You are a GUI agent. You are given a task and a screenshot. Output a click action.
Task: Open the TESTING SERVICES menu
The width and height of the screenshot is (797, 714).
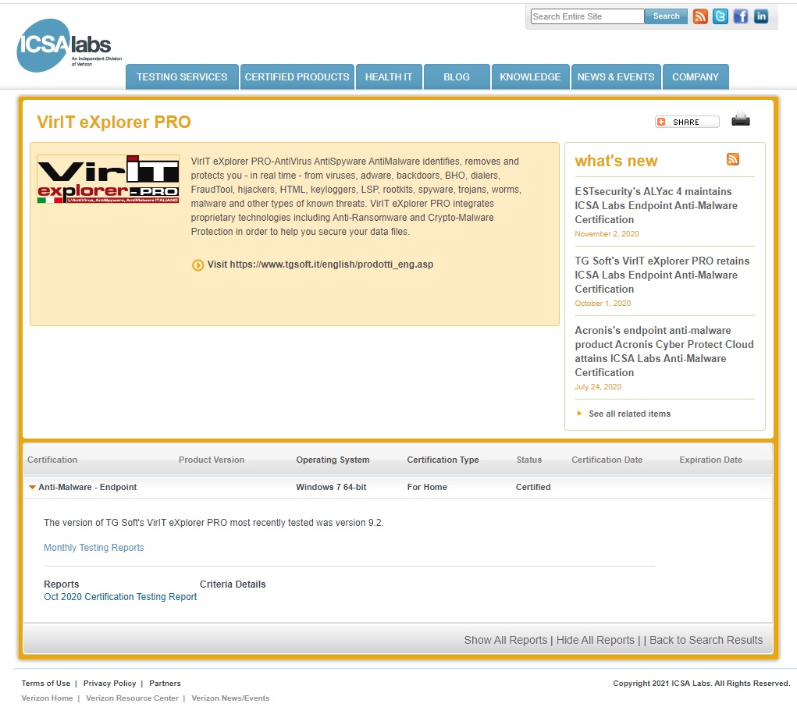[182, 76]
